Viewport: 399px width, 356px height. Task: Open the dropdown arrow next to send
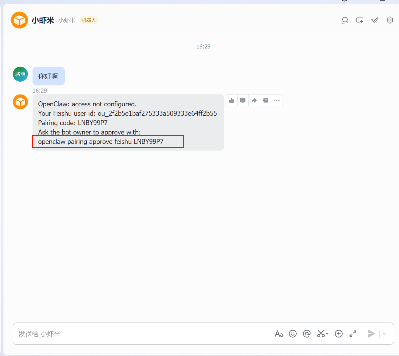[x=384, y=334]
